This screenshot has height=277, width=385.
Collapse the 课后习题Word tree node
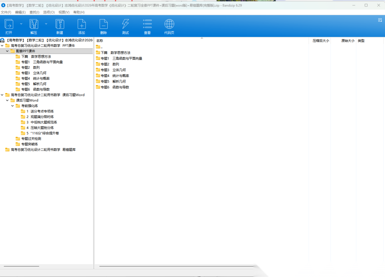tap(7, 101)
